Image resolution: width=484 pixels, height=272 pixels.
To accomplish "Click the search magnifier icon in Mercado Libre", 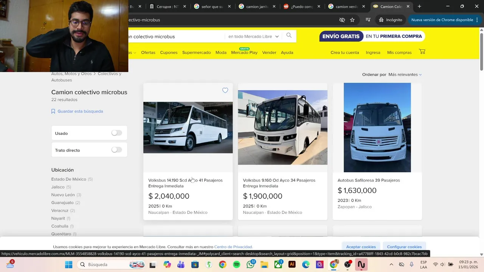I will point(289,36).
